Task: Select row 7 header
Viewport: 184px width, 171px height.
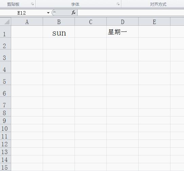Action: [5, 103]
